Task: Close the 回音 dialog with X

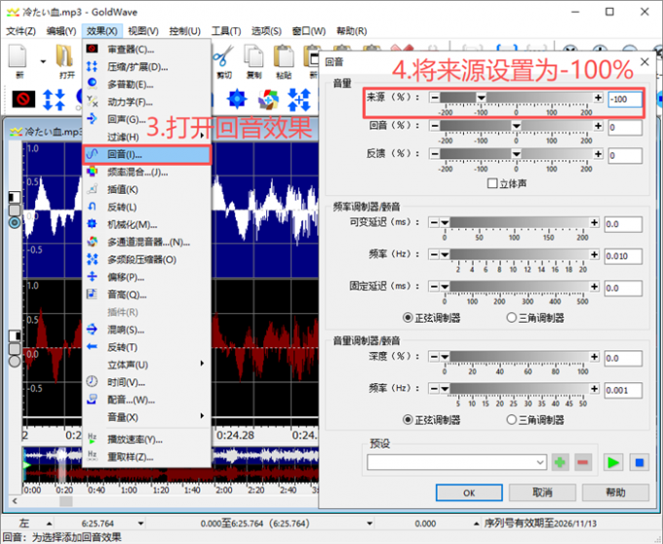Action: [644, 62]
